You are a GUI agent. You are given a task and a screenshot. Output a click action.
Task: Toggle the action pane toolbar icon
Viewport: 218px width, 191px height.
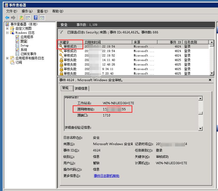(42, 18)
